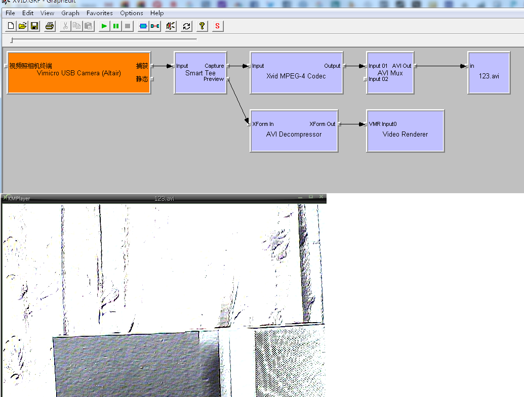Print the graph using printer icon
Viewport: 524px width, 397px height.
point(50,26)
